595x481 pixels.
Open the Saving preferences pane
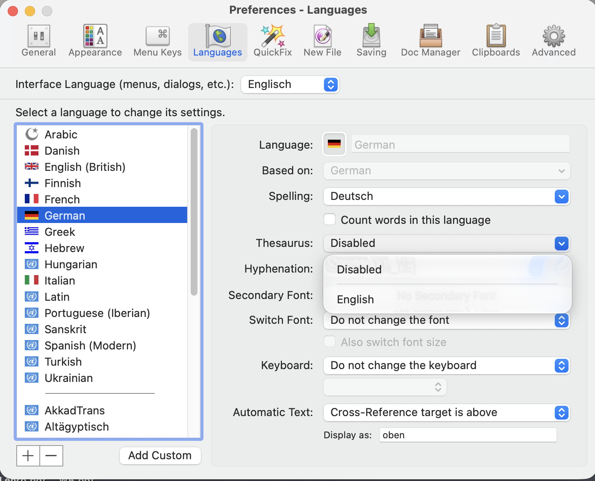point(371,41)
